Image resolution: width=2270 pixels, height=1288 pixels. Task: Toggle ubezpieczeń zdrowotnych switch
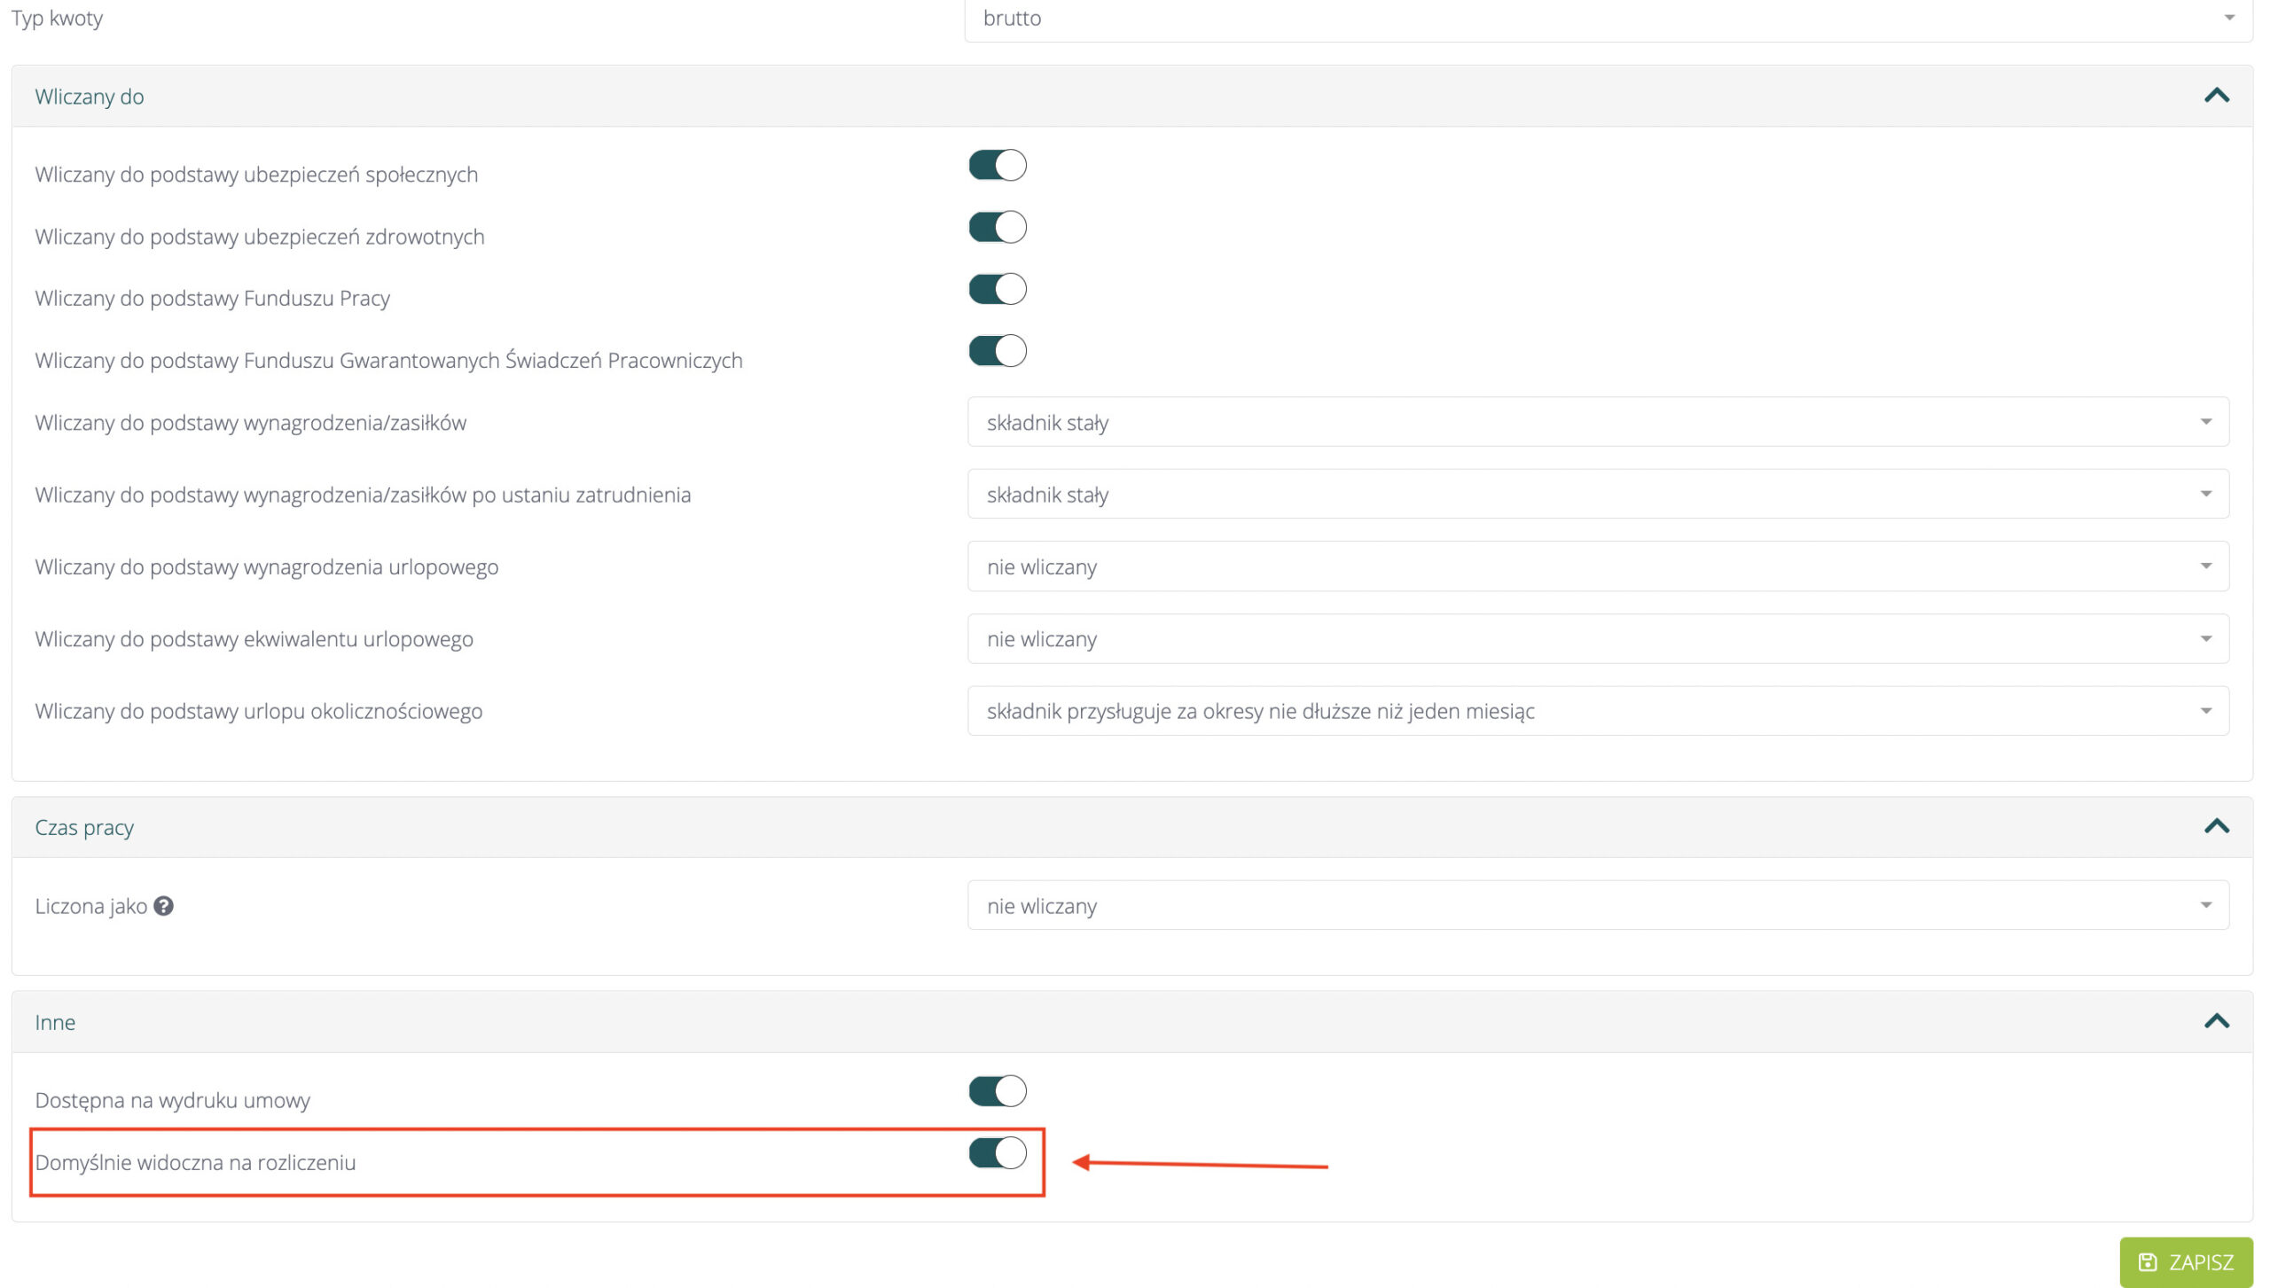(x=997, y=227)
